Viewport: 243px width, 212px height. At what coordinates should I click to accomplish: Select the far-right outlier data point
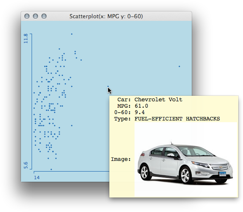(x=179, y=66)
